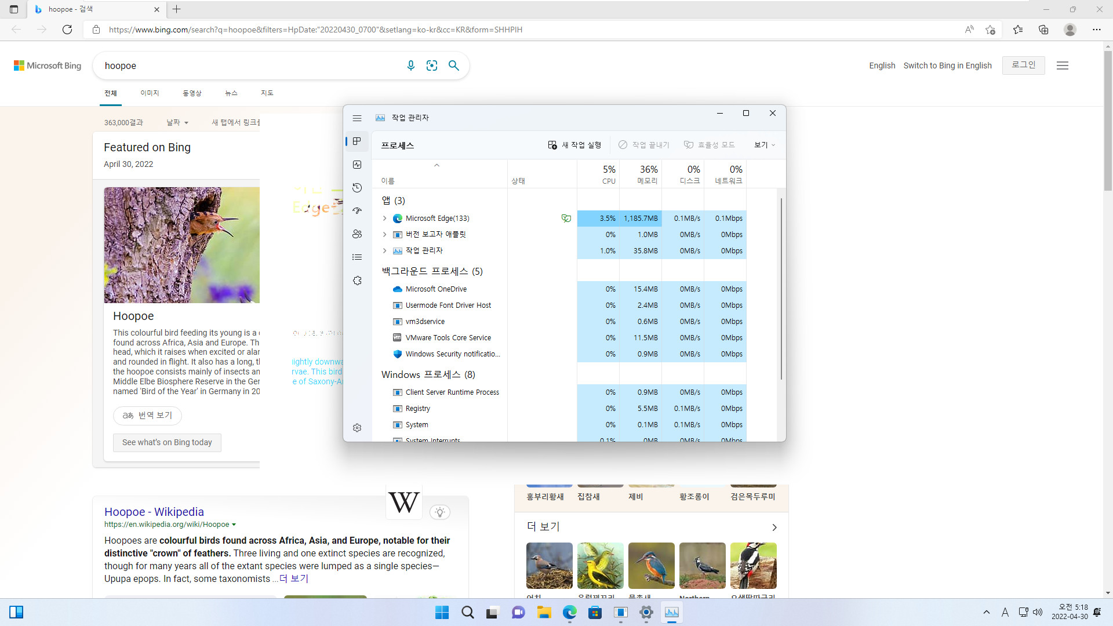
Task: Add page to favorites star icon
Action: pyautogui.click(x=991, y=30)
